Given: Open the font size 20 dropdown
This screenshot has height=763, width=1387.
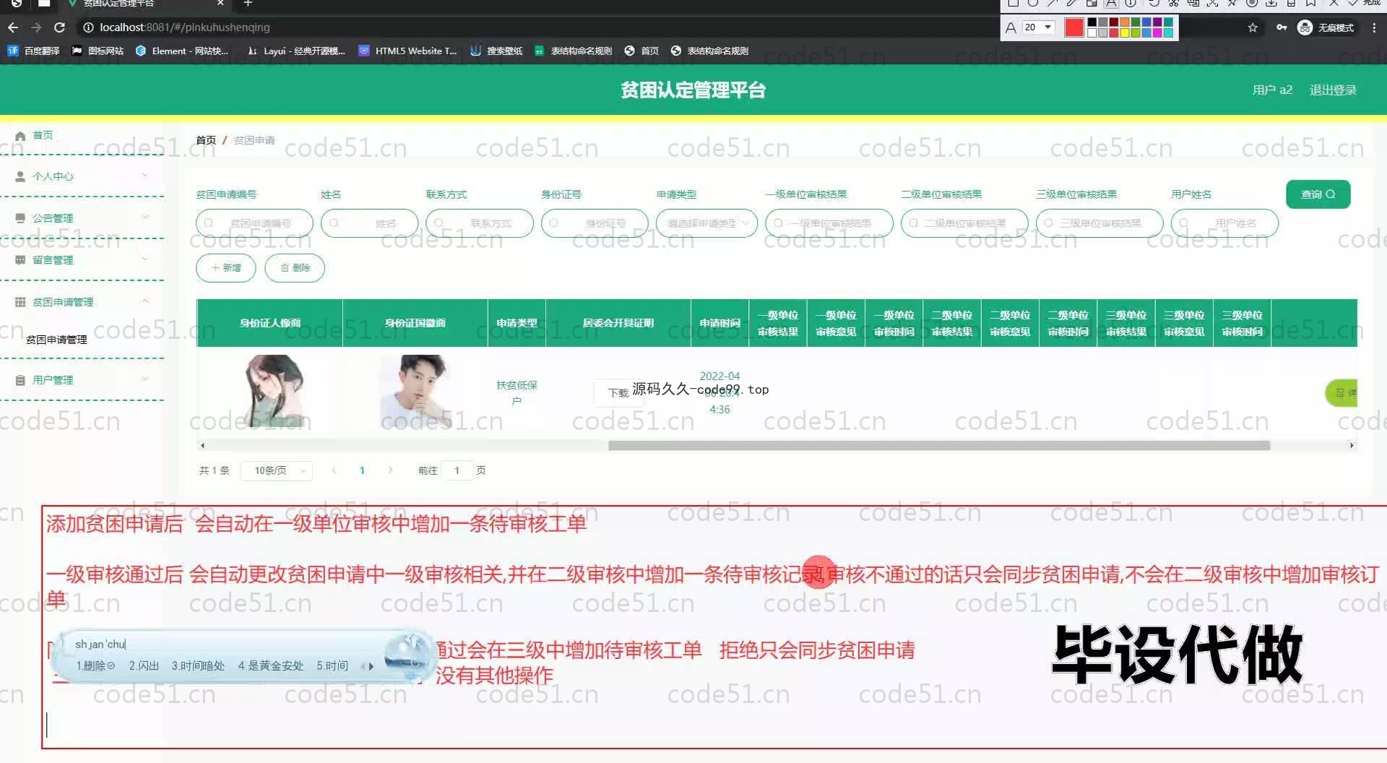Looking at the screenshot, I should pyautogui.click(x=1039, y=27).
